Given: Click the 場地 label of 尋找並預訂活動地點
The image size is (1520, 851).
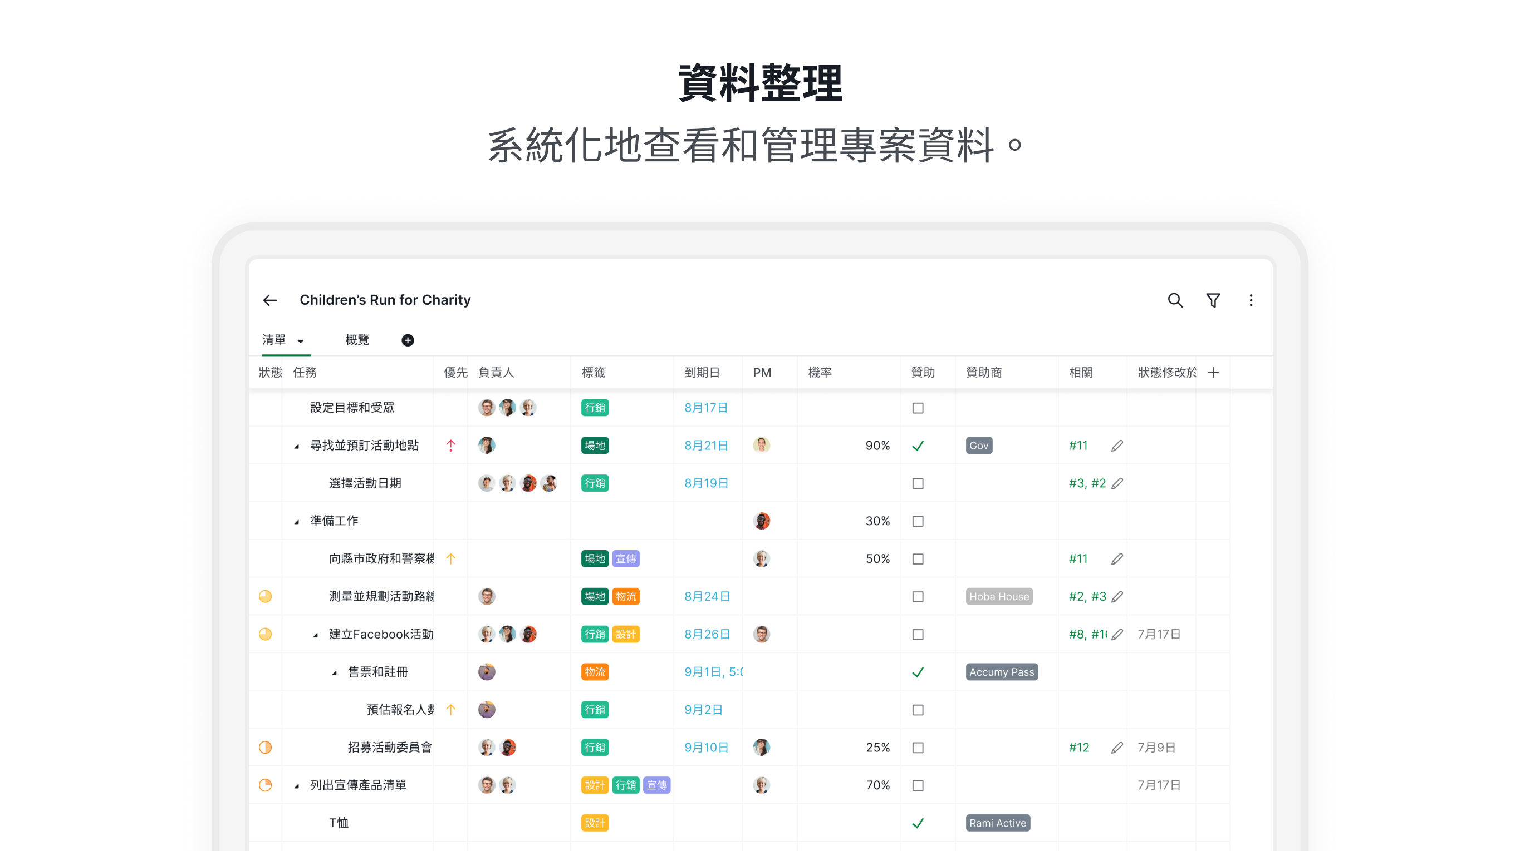Looking at the screenshot, I should (595, 446).
